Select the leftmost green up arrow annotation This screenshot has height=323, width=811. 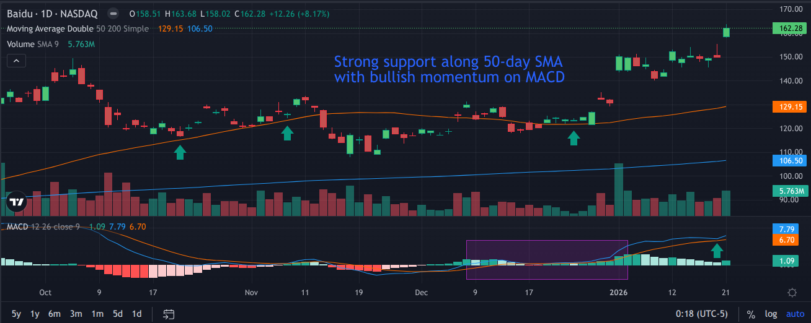coord(180,152)
